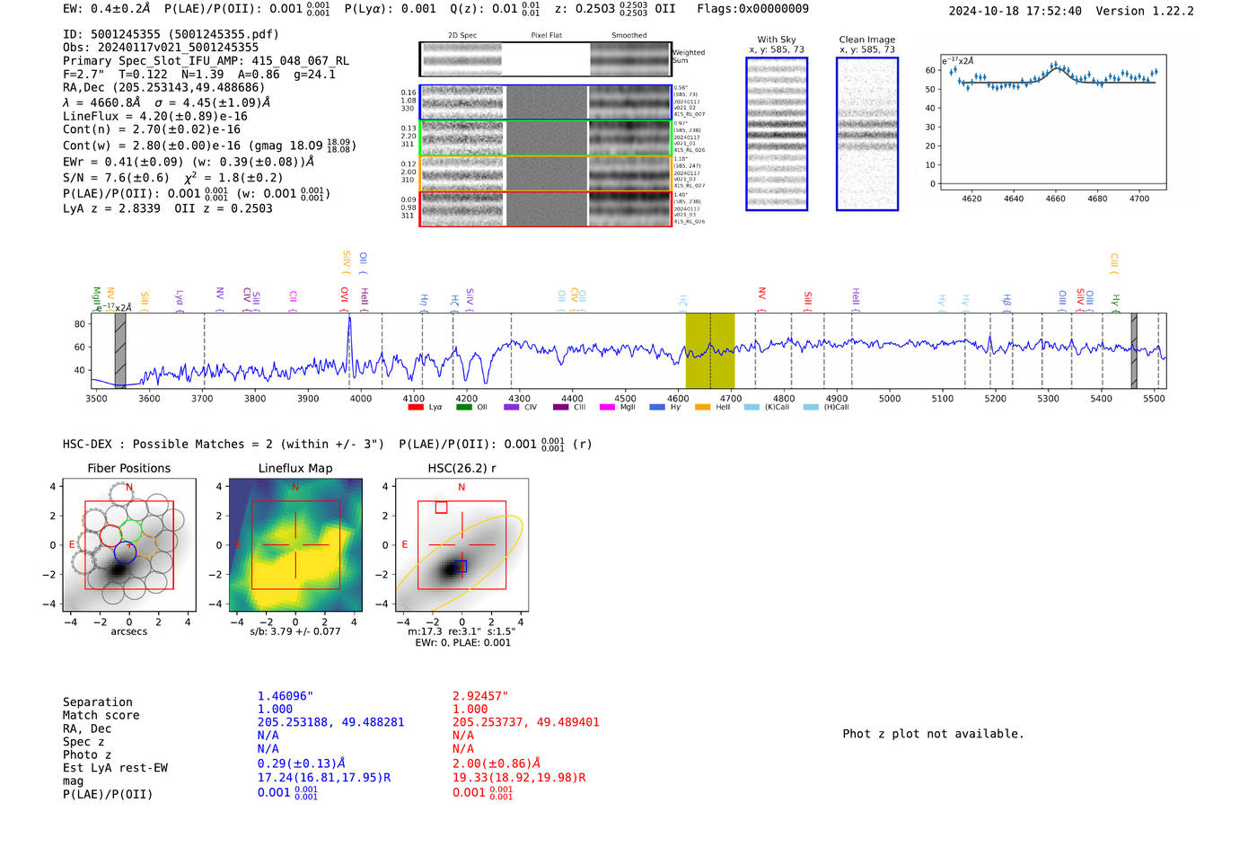This screenshot has height=856, width=1257.
Task: Click the blue square in HSC image
Action: pyautogui.click(x=461, y=566)
